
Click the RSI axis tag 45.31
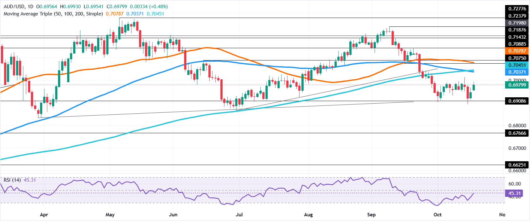(515, 193)
